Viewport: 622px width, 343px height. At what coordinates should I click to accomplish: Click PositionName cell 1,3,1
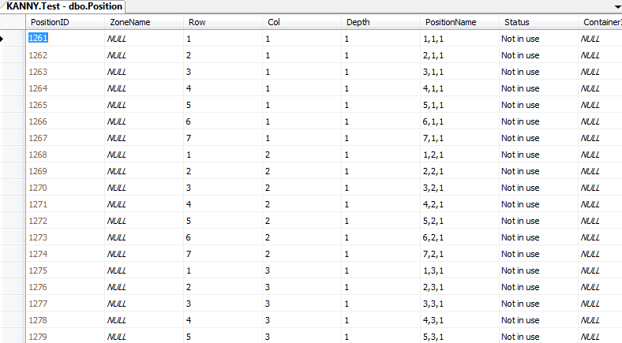[x=459, y=271]
